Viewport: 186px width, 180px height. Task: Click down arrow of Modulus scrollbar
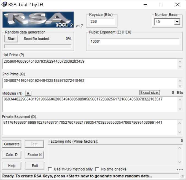(180, 109)
